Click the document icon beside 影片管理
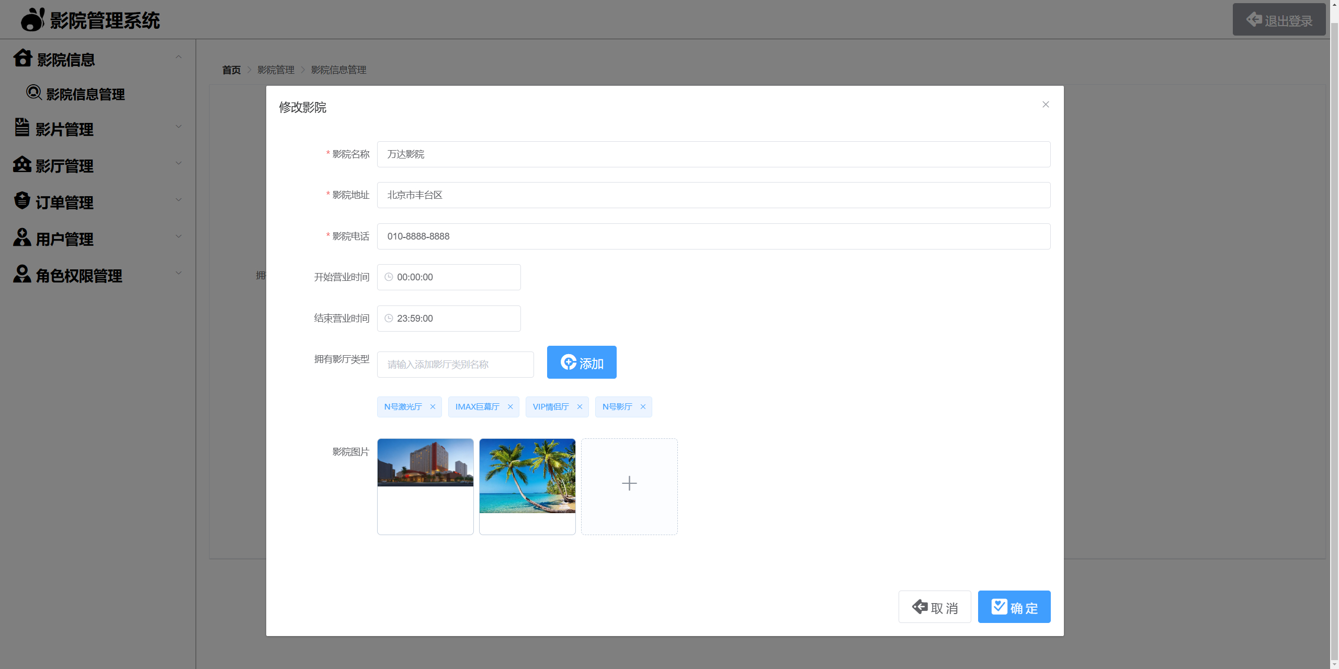The width and height of the screenshot is (1339, 669). point(22,127)
